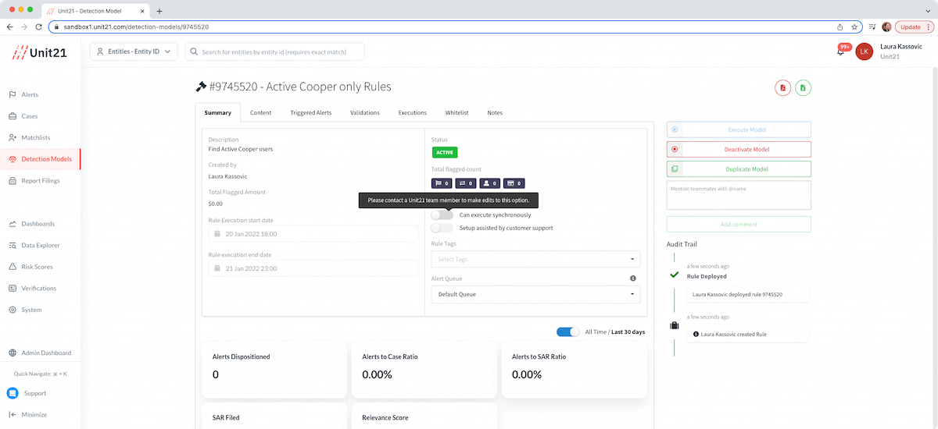Click the Risk Scores warning icon
The image size is (938, 429).
tap(13, 267)
